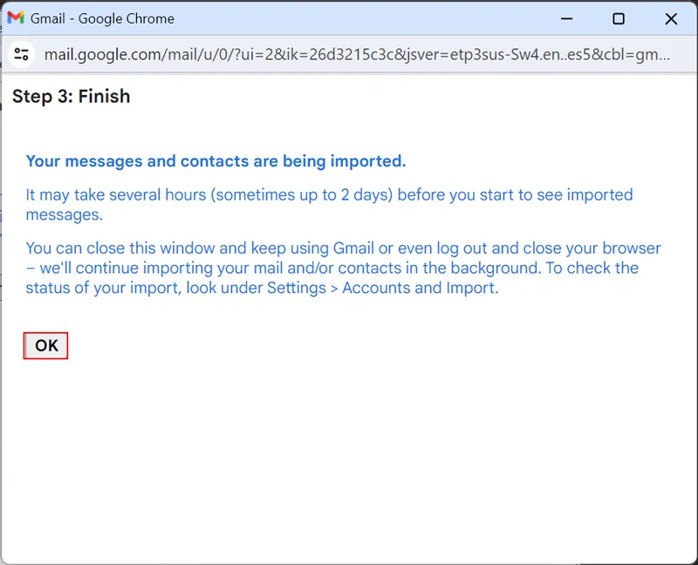Click the bold "Your messages and contacts" line
The image size is (698, 565).
click(216, 161)
